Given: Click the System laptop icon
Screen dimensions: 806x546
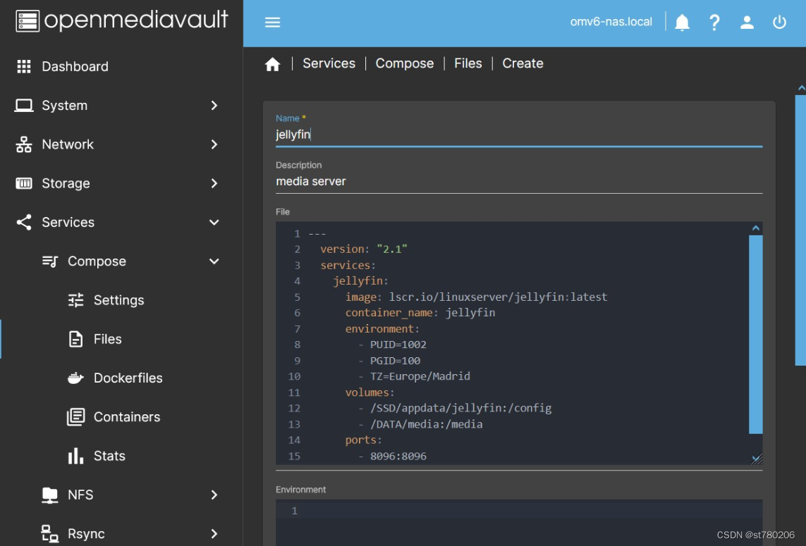Looking at the screenshot, I should tap(24, 105).
